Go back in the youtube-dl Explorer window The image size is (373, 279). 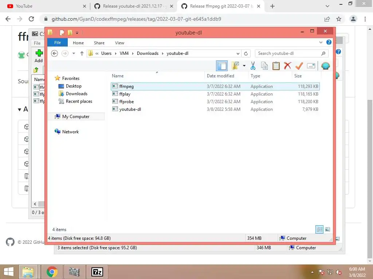[x=55, y=53]
